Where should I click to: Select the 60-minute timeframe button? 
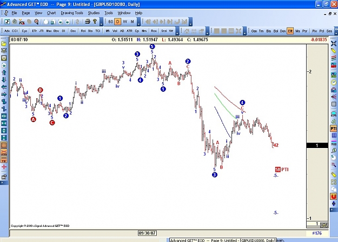pyautogui.click(x=110, y=22)
